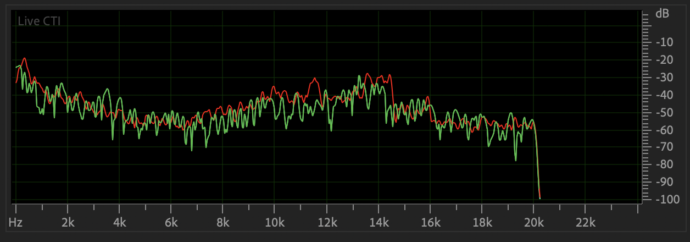Click the red curve's peak near 11.5k

pos(315,79)
